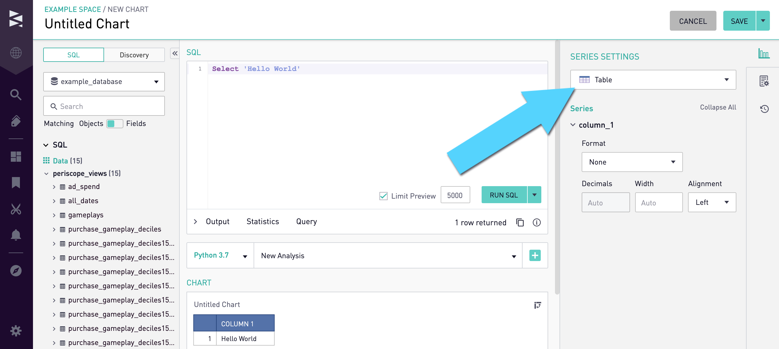
Task: Toggle the Matching switch to Fields
Action: [115, 124]
